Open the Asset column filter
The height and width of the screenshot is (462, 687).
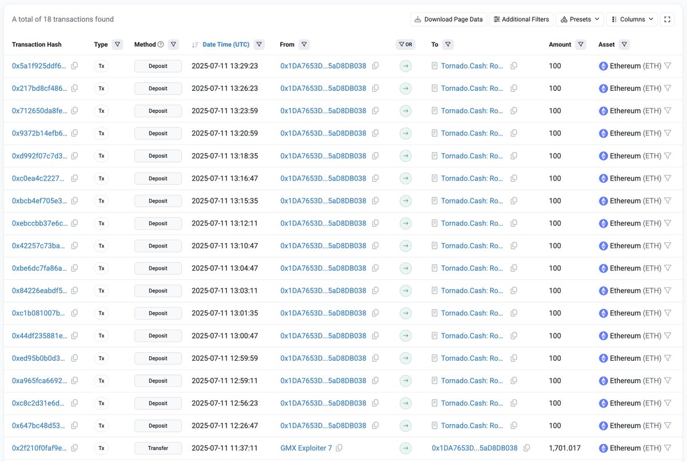625,45
